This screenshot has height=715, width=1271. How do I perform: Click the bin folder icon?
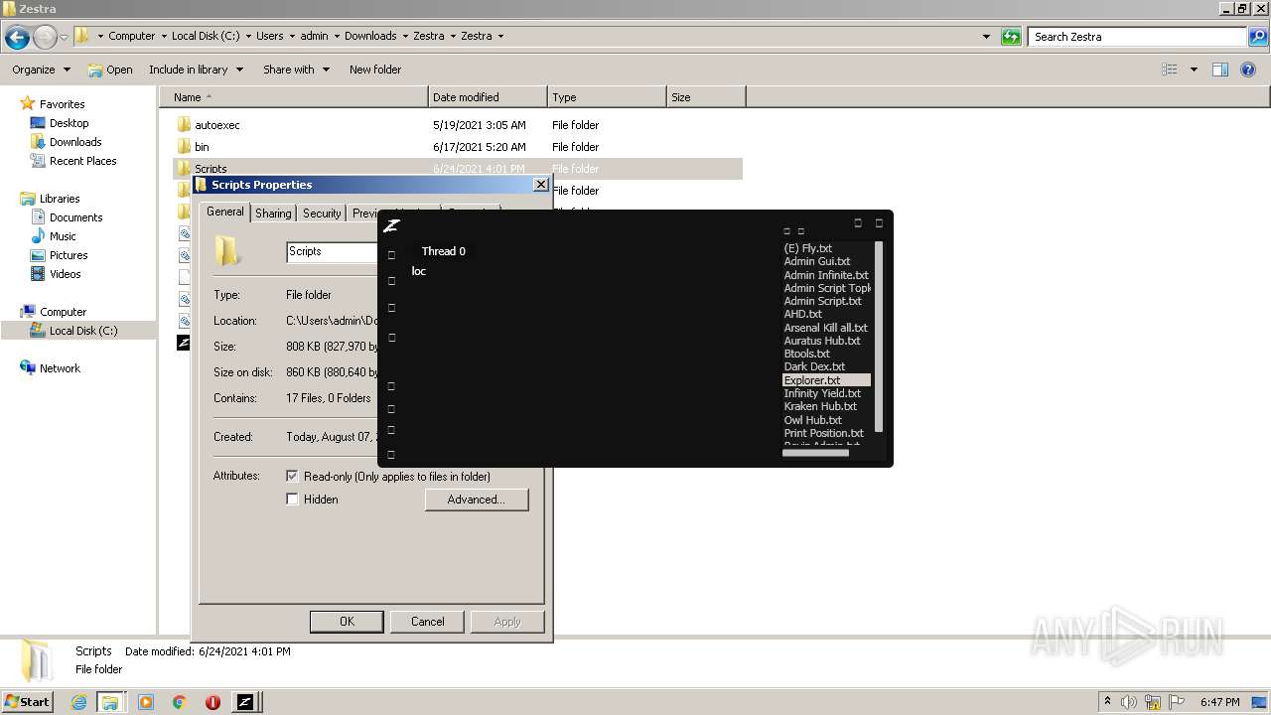(x=184, y=147)
